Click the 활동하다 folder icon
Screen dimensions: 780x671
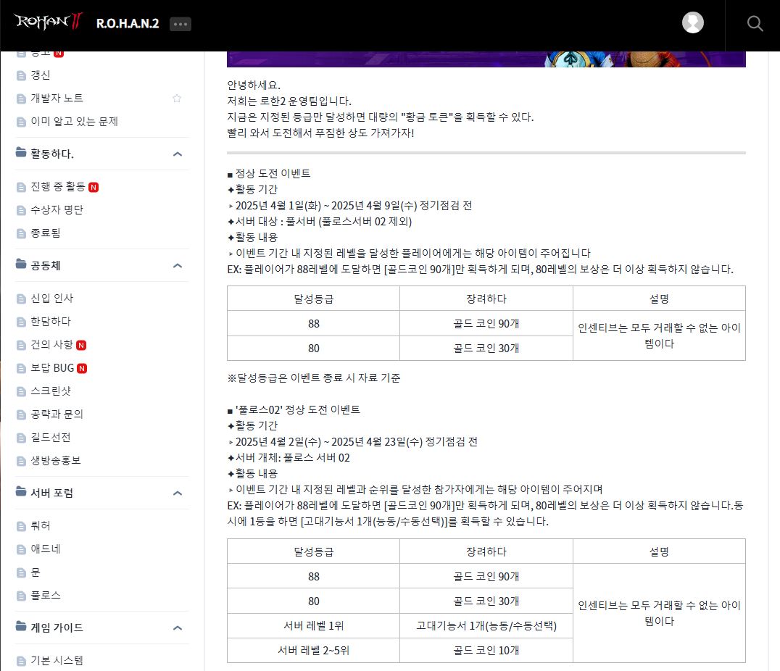[21, 154]
